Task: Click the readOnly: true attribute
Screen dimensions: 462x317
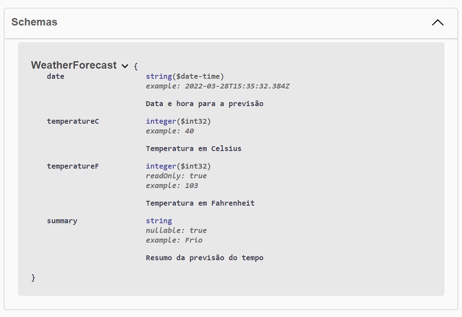Action: tap(176, 176)
